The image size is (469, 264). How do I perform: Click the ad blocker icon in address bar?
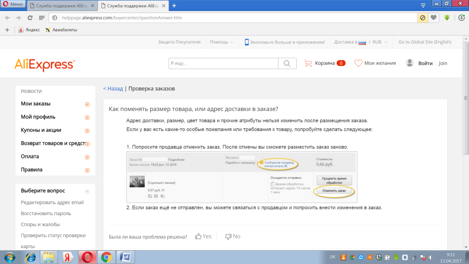tap(423, 18)
